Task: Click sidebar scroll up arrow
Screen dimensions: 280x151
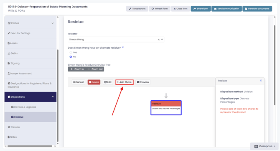Action: tap(58, 17)
